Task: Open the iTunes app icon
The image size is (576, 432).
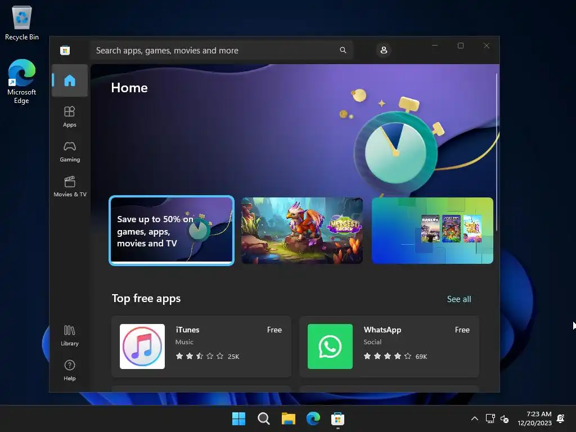Action: click(142, 346)
